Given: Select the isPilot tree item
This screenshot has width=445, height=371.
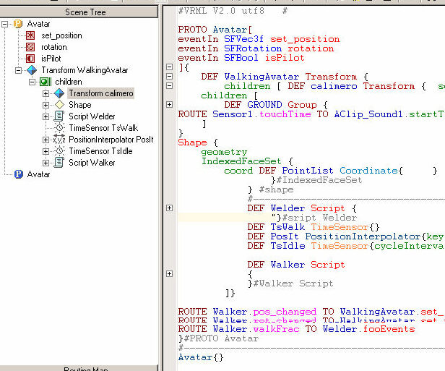Looking at the screenshot, I should tap(51, 59).
